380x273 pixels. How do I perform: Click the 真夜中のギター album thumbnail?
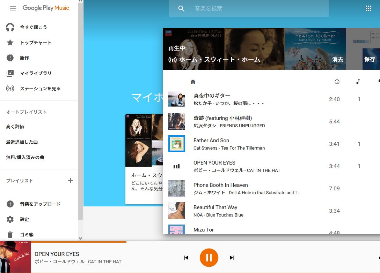(x=177, y=99)
